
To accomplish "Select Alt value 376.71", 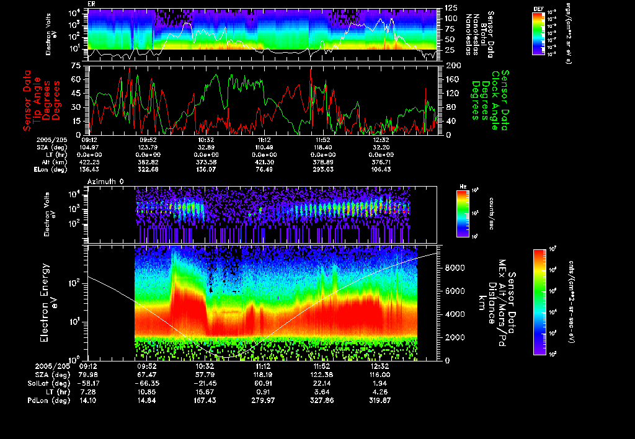I will coord(381,162).
